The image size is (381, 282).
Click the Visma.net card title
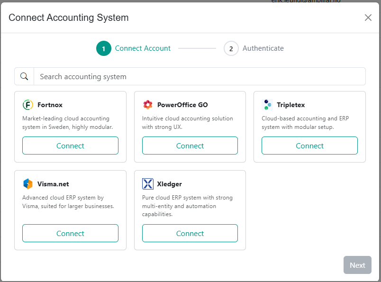pos(53,184)
